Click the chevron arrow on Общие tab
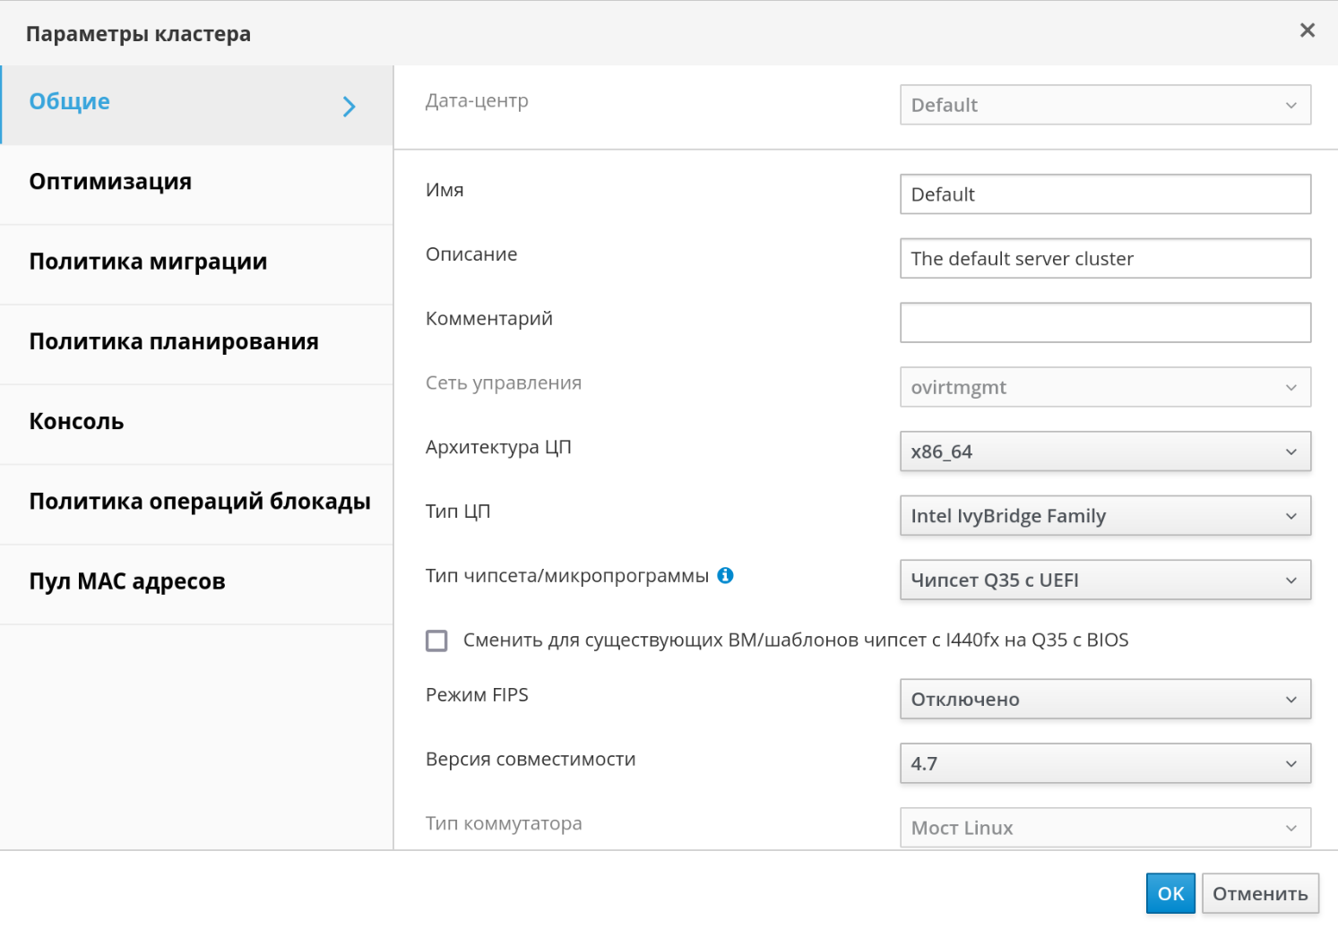Image resolution: width=1338 pixels, height=937 pixels. (x=350, y=107)
